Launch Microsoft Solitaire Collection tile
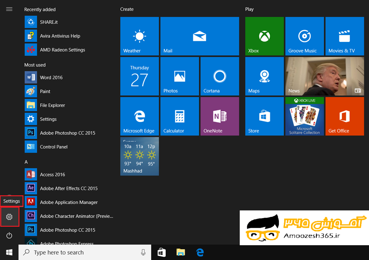Image resolution: width=369 pixels, height=260 pixels. 305,116
